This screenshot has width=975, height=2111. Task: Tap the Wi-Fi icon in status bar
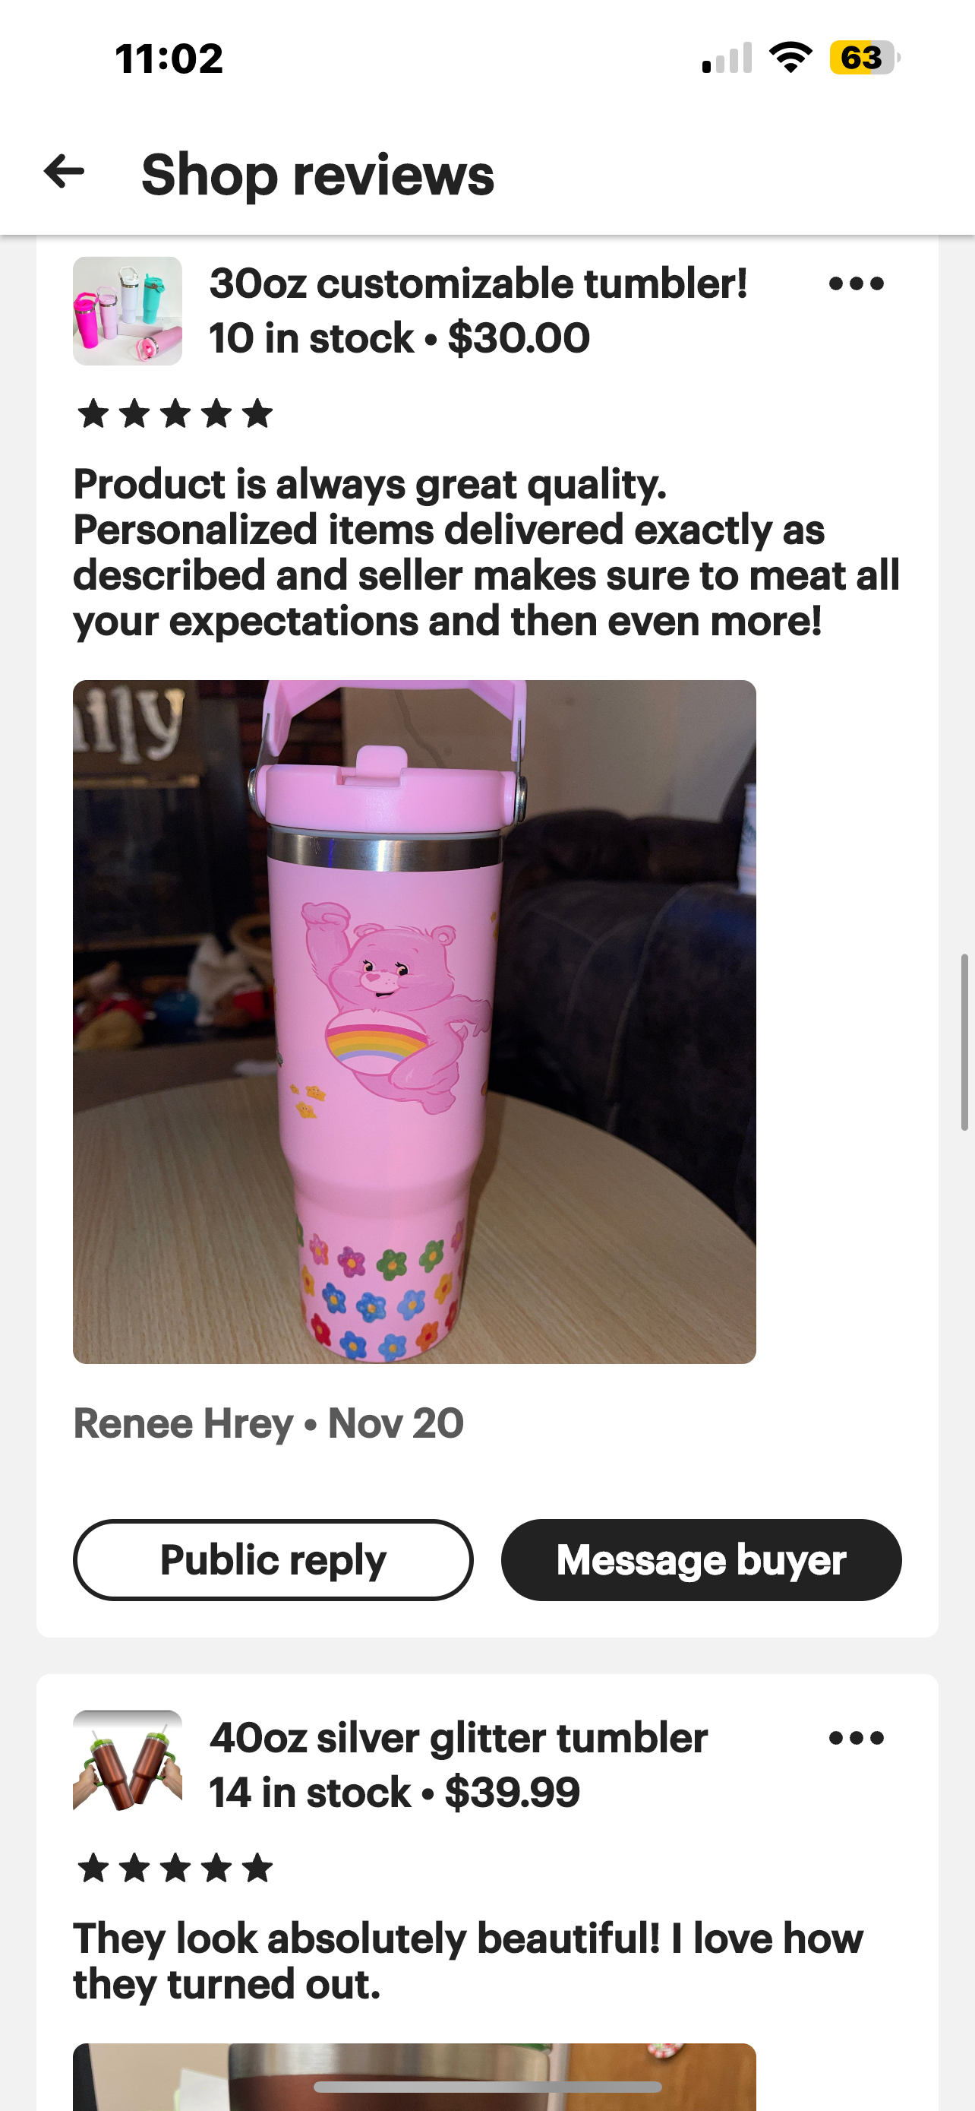pyautogui.click(x=790, y=59)
